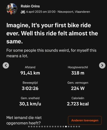This screenshot has width=107, height=130.
Task: Click the previous slide arrow icon
Action: click(6, 65)
